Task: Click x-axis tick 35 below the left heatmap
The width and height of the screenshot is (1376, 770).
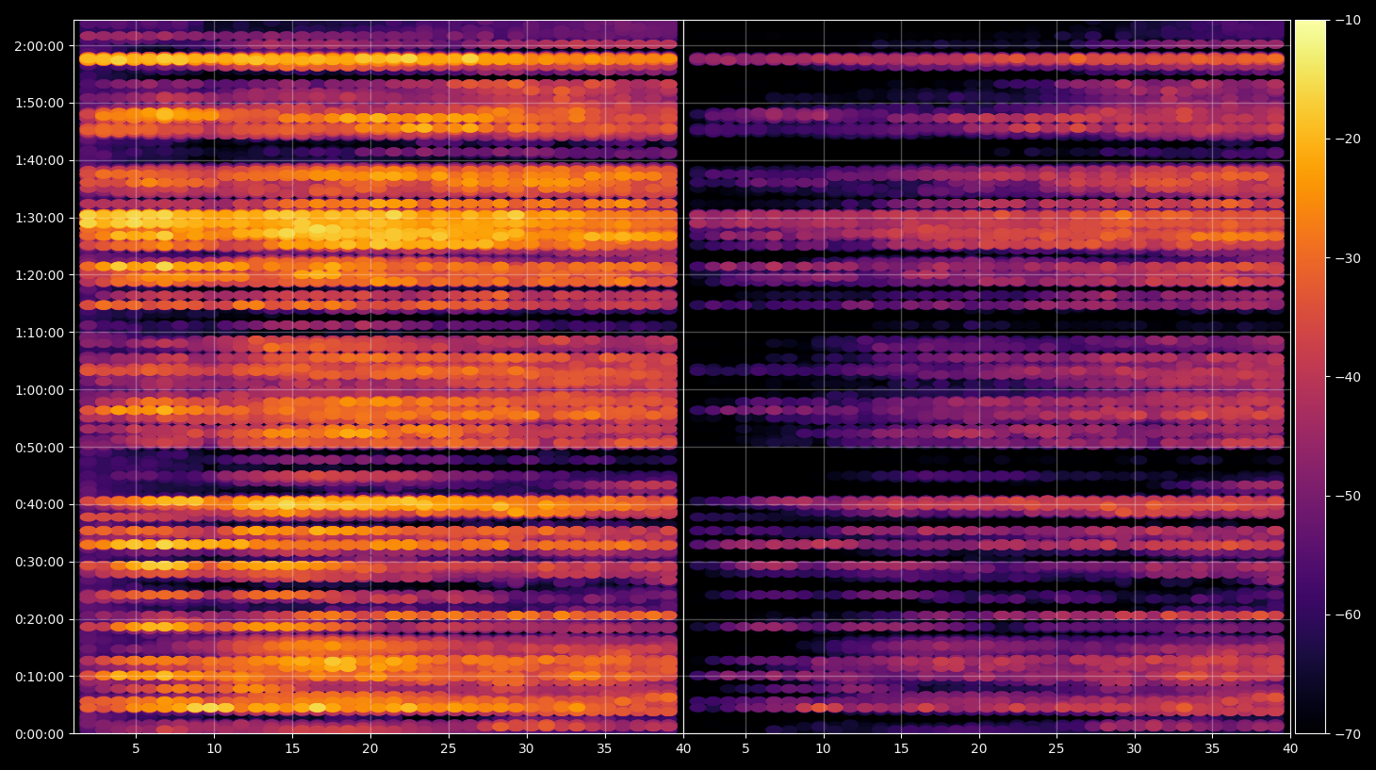Action: click(605, 749)
